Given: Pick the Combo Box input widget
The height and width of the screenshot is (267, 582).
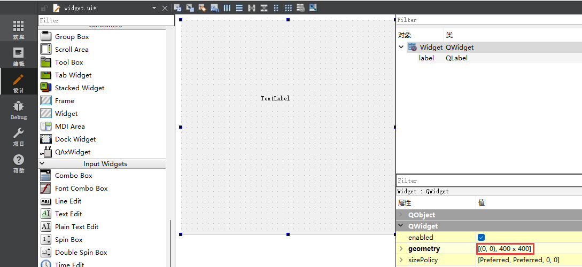Looking at the screenshot, I should tap(102, 175).
